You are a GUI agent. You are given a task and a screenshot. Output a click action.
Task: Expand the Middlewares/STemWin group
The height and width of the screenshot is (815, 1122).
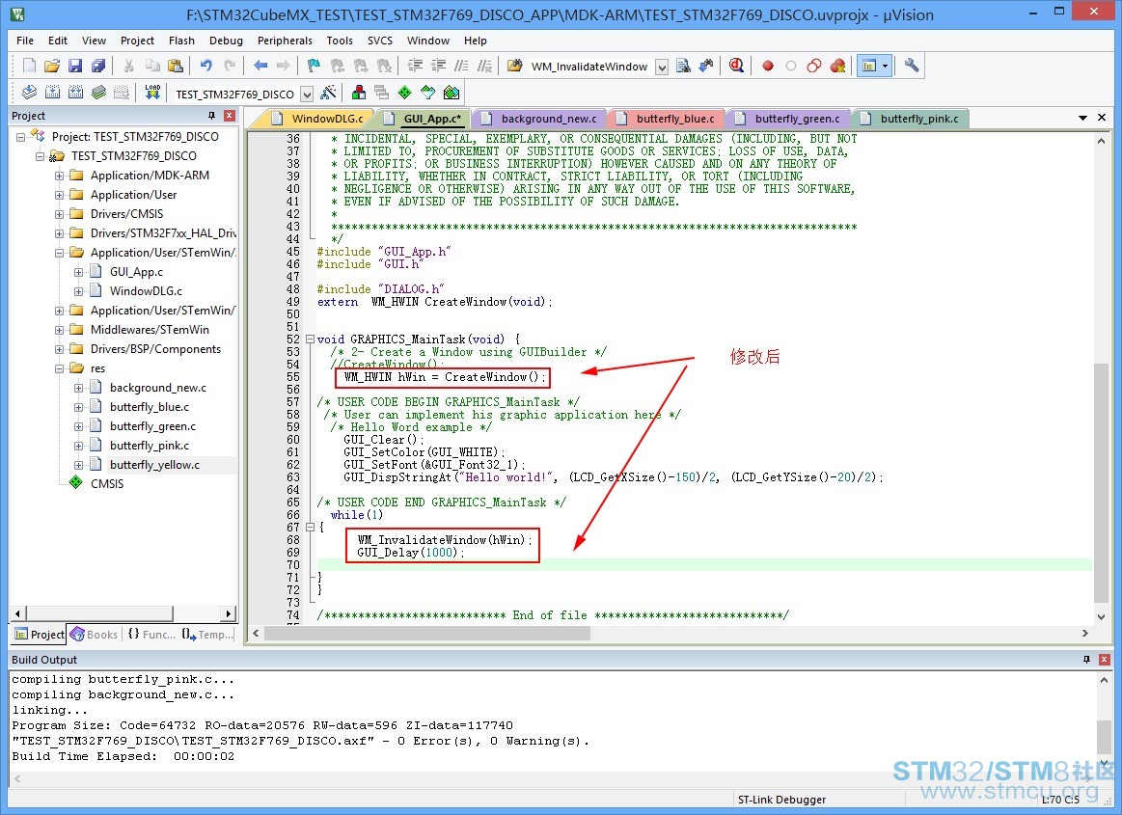coord(60,330)
